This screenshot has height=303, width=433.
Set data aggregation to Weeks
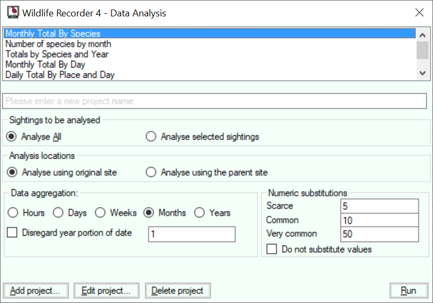coord(116,213)
